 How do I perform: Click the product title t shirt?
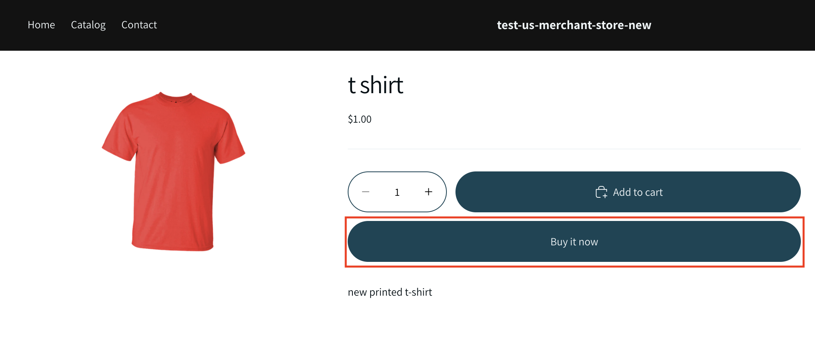click(375, 85)
